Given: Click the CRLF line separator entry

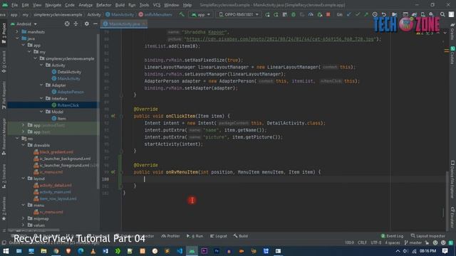Looking at the screenshot, I should click(362, 242).
